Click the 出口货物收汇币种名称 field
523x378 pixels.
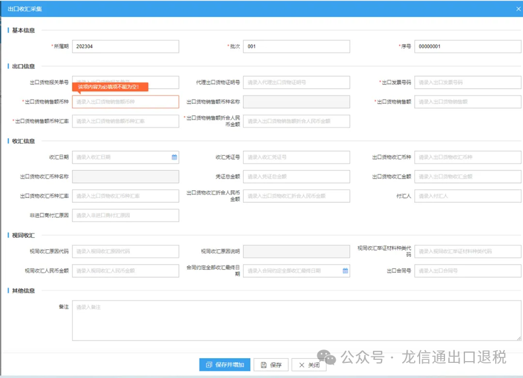click(125, 176)
